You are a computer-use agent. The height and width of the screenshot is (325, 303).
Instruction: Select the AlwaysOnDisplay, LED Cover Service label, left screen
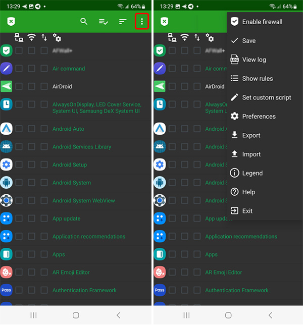click(x=97, y=108)
